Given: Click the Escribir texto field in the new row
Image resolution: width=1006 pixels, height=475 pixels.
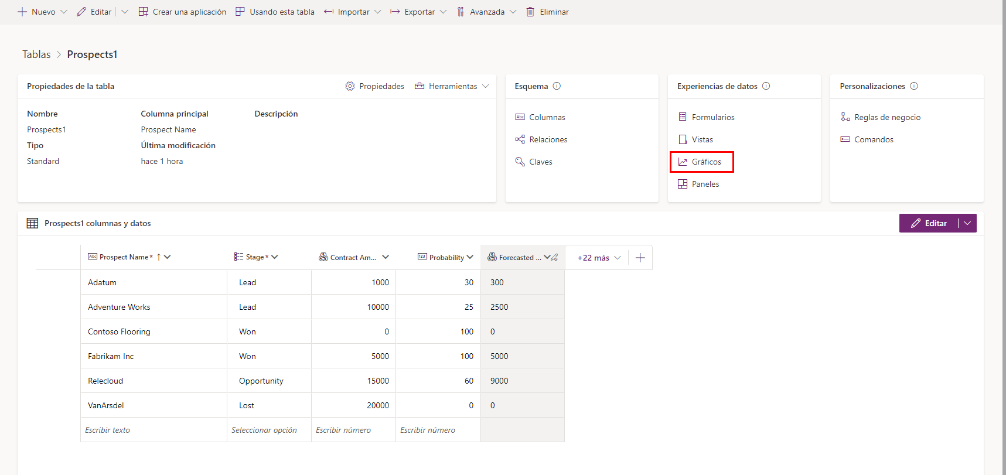Looking at the screenshot, I should click(154, 430).
